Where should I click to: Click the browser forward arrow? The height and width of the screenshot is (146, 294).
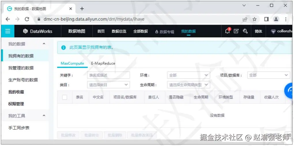coord(17,19)
